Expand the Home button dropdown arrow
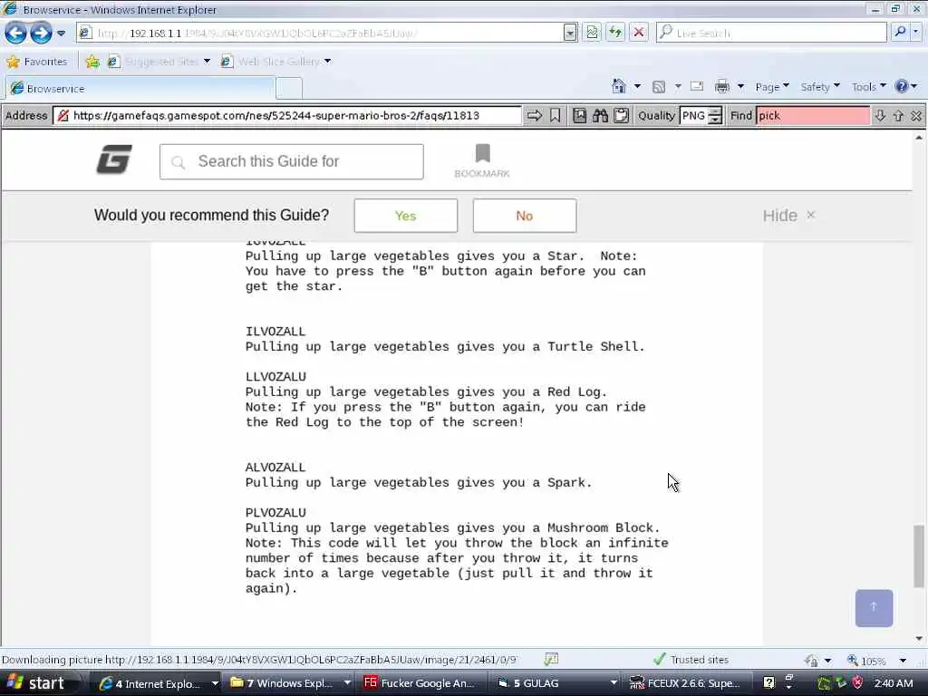 (x=637, y=86)
